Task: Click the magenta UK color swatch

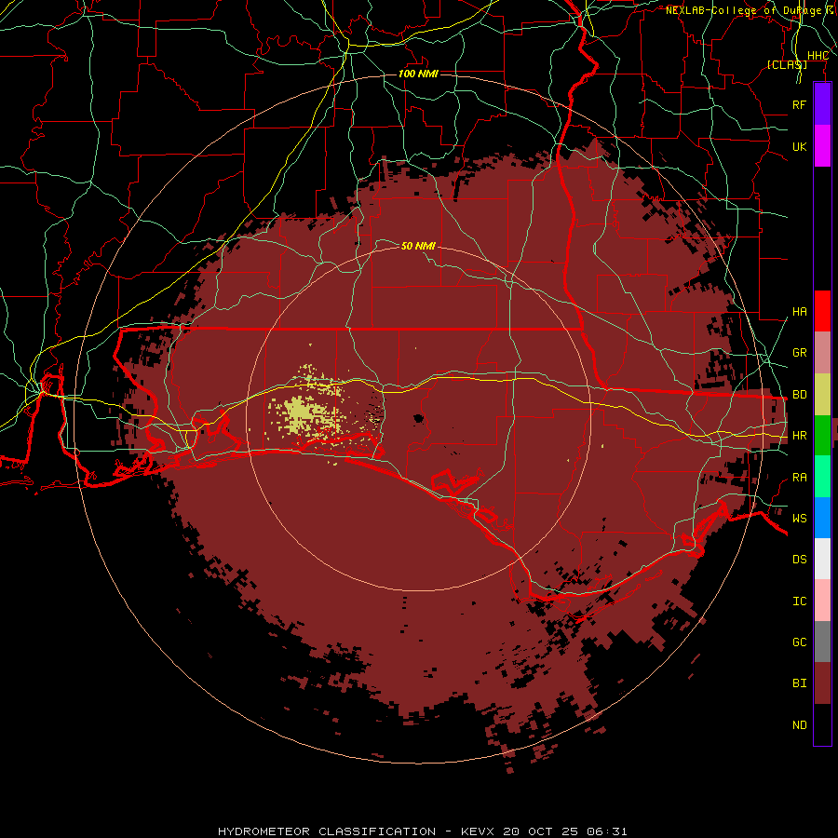Action: [822, 146]
